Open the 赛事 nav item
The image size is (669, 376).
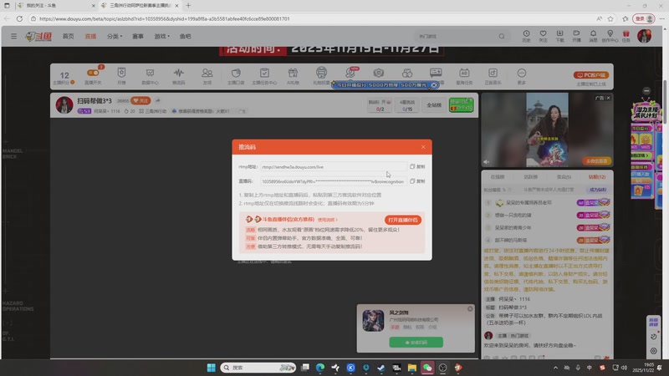[x=138, y=36]
